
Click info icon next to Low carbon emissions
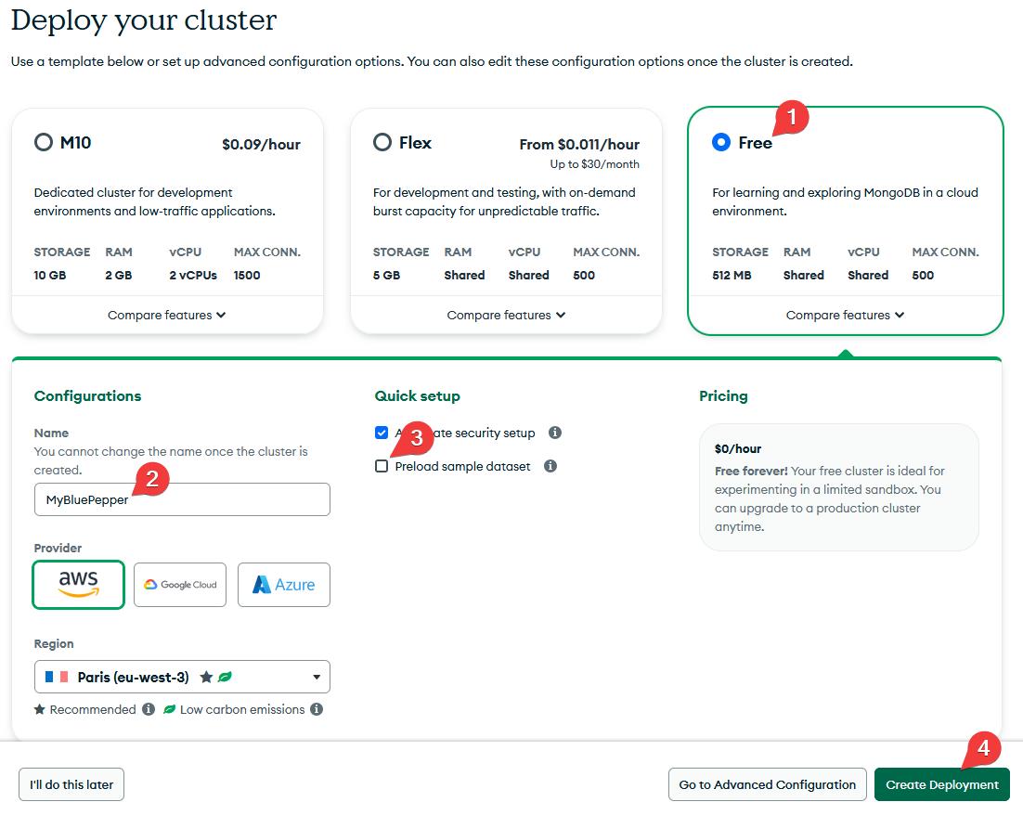[x=317, y=709]
